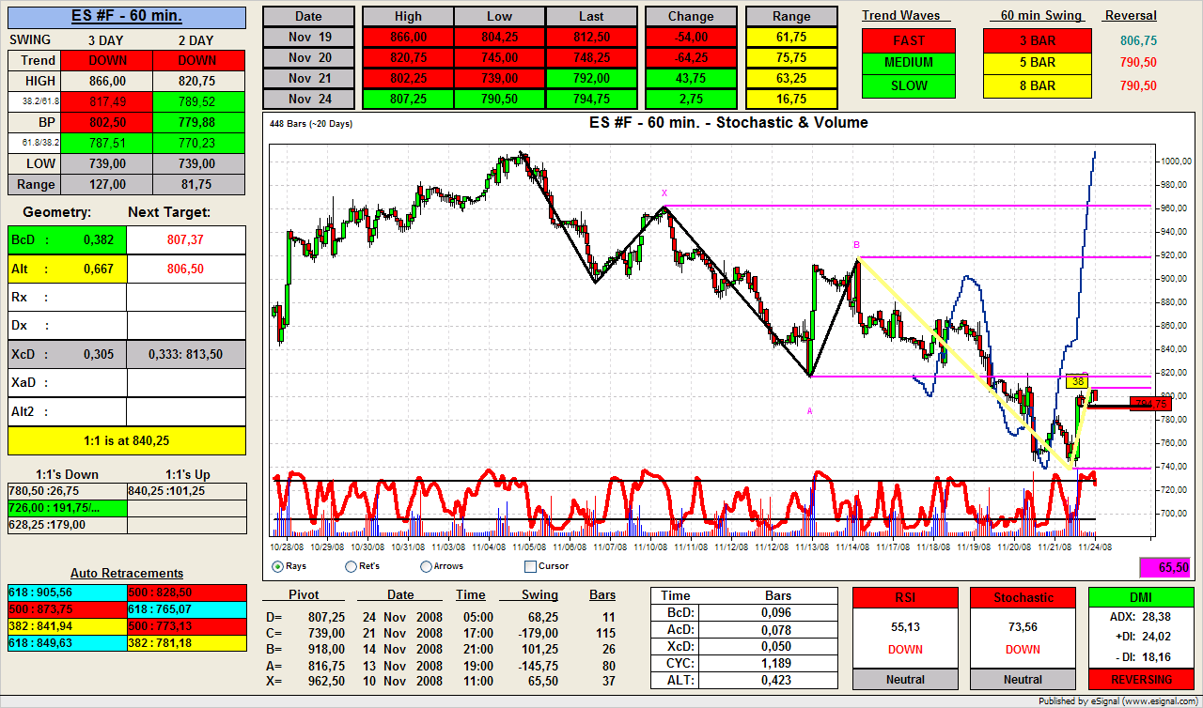Click the ES #F - 60 min. title
The height and width of the screenshot is (708, 1203).
tap(127, 17)
